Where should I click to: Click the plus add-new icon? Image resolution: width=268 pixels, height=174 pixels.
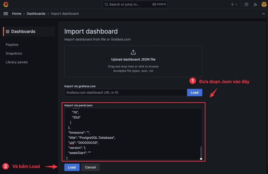(x=232, y=4)
